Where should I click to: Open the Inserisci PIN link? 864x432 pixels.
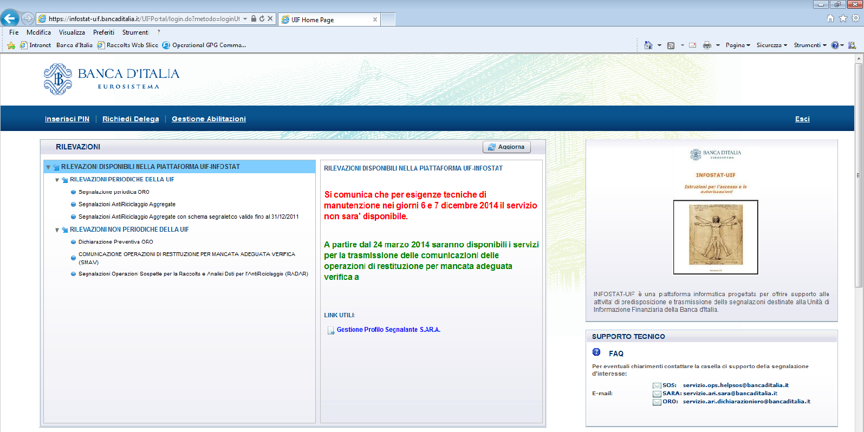[67, 119]
